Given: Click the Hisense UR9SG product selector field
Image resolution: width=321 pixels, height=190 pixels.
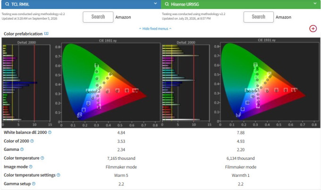Looking at the screenshot, I should click(241, 4).
